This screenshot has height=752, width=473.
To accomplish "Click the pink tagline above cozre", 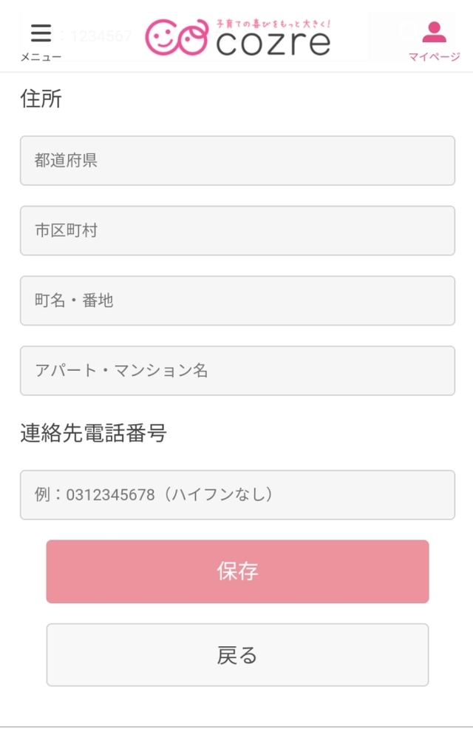I will 273,24.
